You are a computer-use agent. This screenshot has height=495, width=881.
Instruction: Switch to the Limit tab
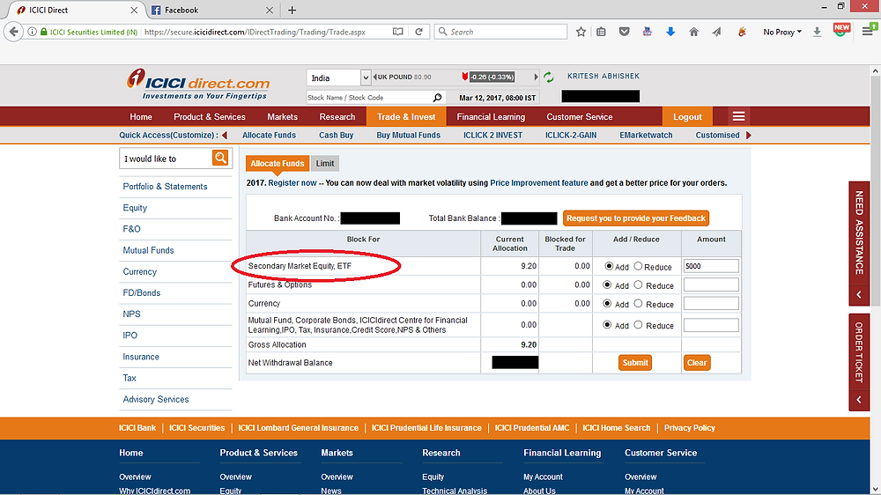(325, 164)
